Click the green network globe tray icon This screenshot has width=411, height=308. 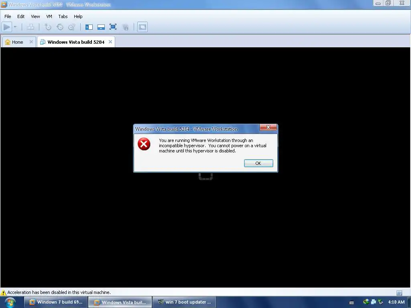click(366, 302)
